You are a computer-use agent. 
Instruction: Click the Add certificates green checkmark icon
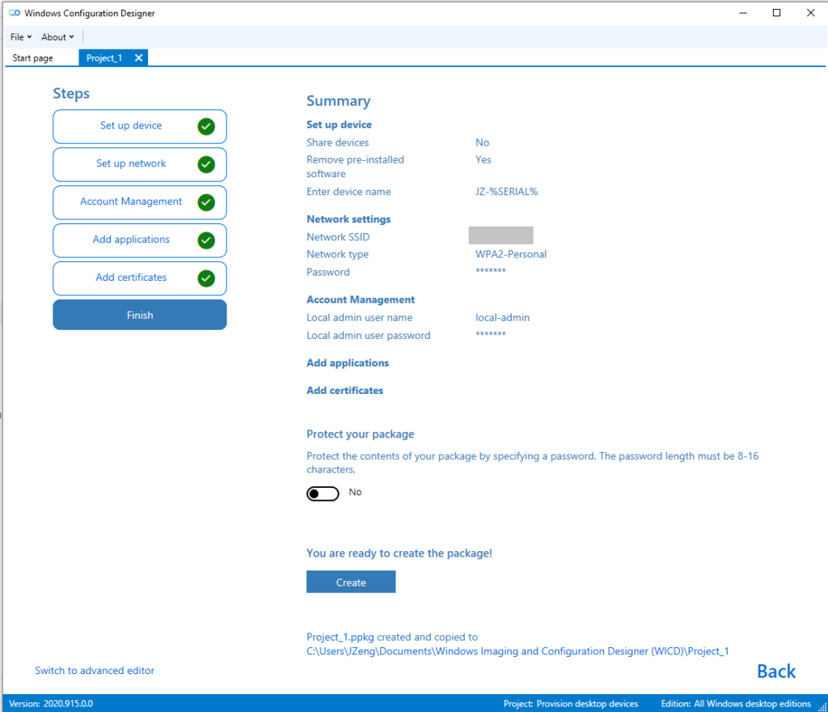(206, 278)
